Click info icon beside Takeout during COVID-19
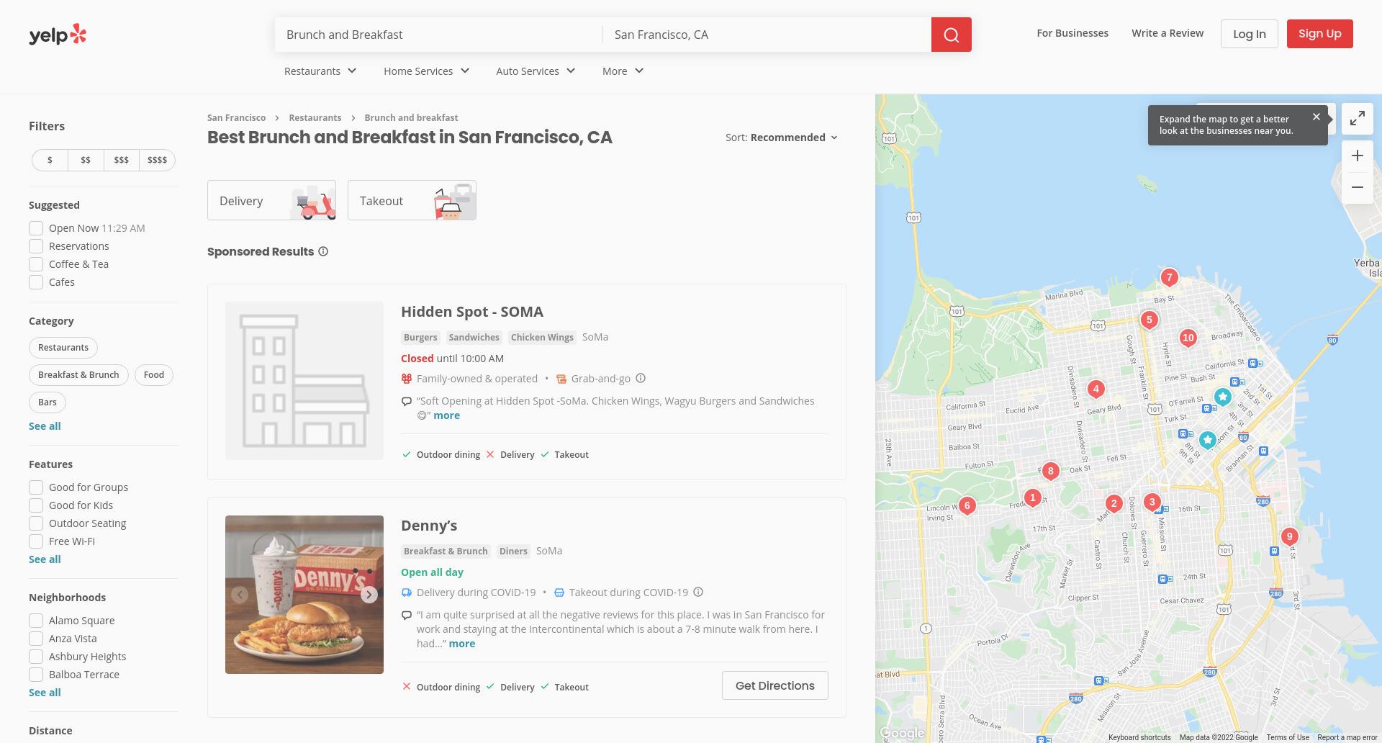 click(698, 592)
